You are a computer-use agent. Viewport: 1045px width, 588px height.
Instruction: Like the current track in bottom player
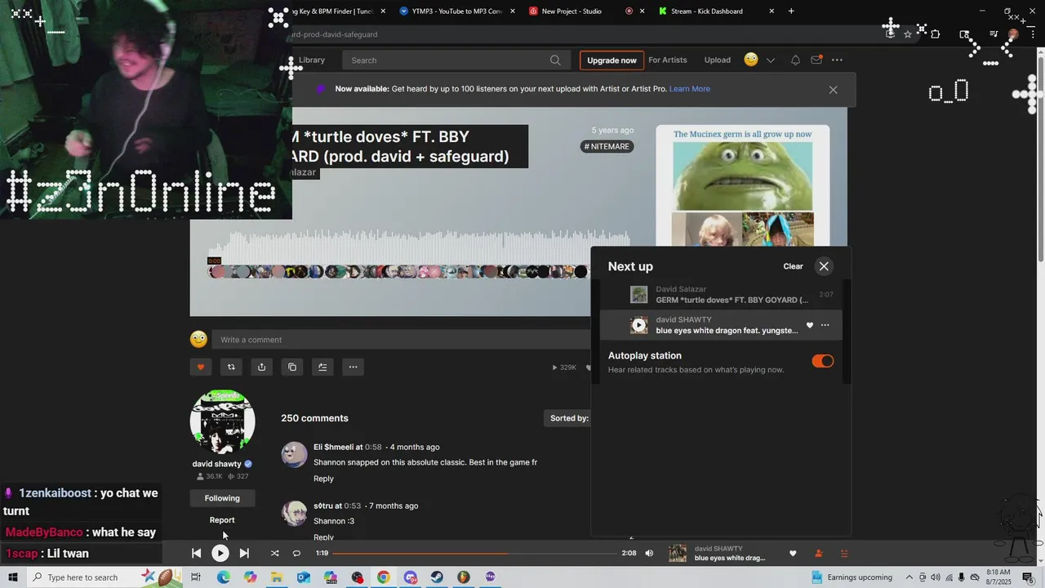[792, 553]
